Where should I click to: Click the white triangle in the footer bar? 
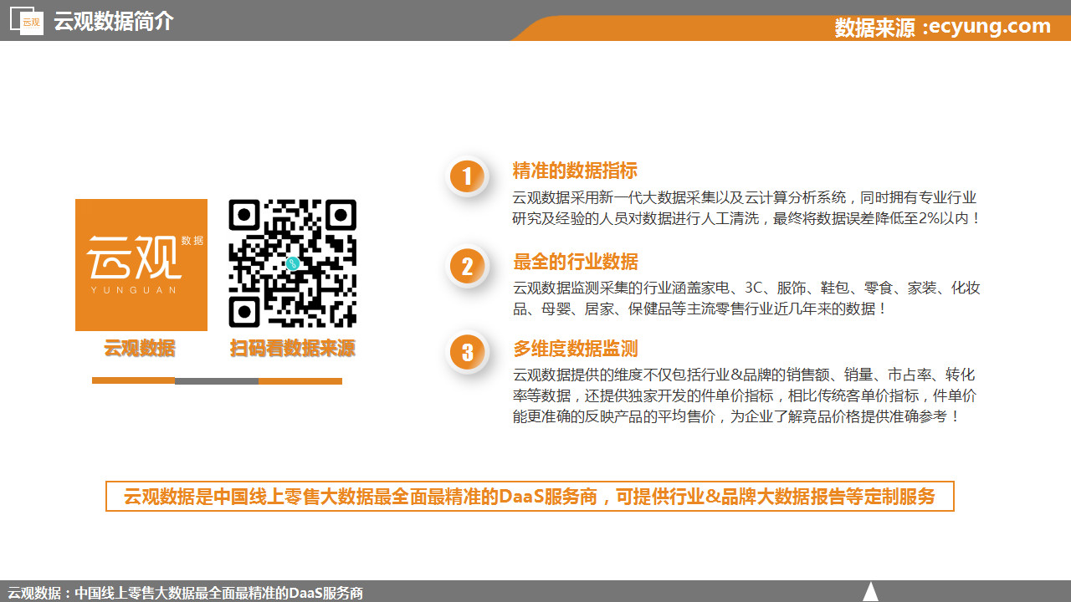(870, 592)
